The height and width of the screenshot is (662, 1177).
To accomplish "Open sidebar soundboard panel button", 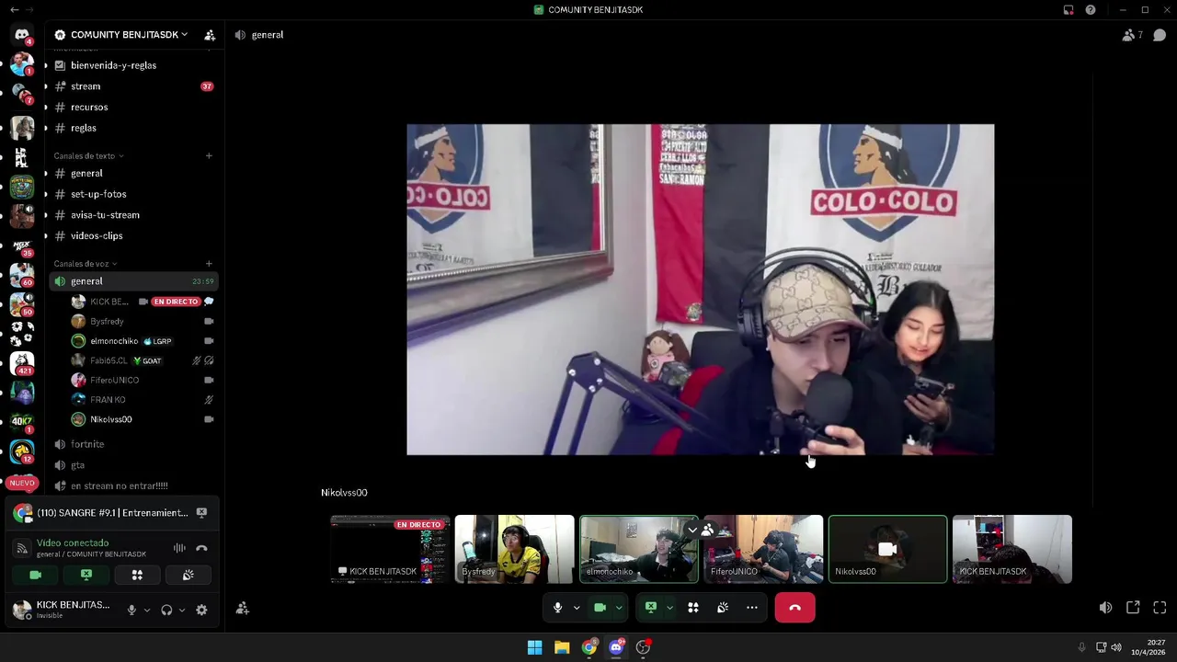I will [188, 575].
